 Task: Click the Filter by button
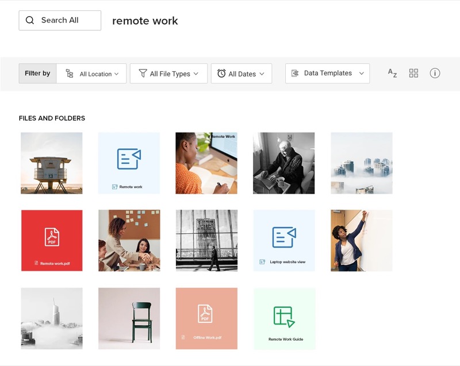coord(37,74)
